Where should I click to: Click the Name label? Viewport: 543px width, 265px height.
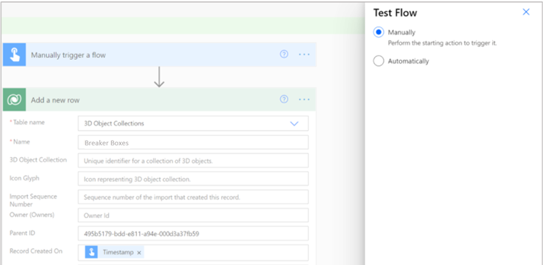22,141
